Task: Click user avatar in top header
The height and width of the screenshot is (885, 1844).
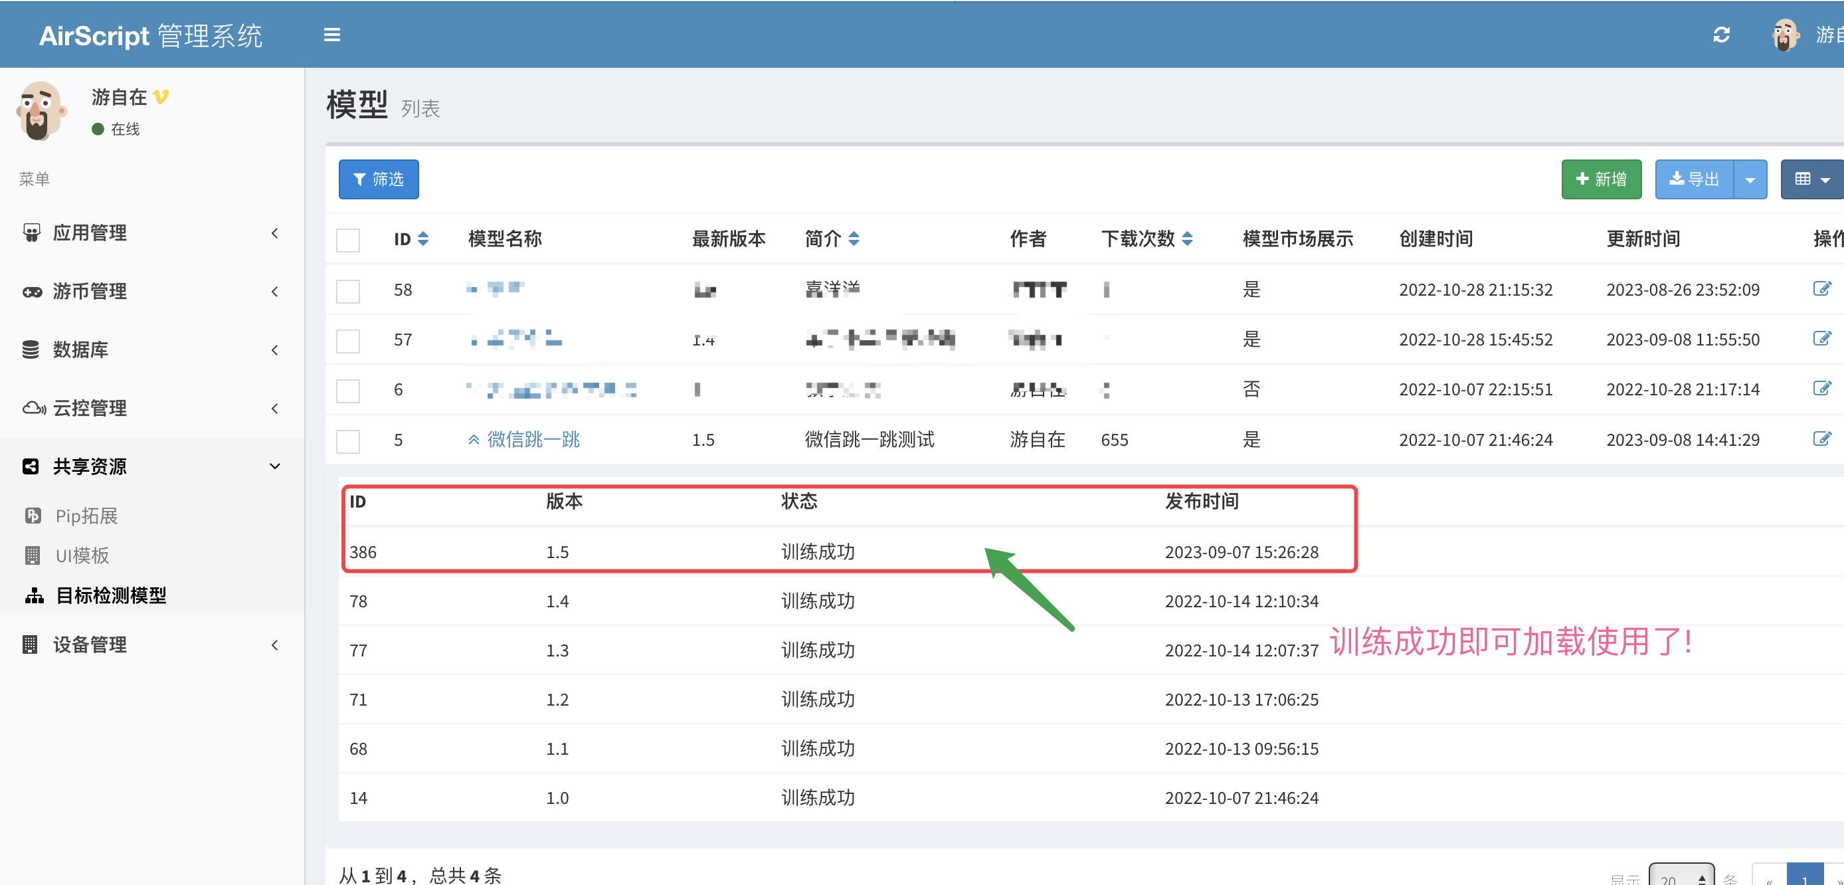Action: pos(1785,35)
